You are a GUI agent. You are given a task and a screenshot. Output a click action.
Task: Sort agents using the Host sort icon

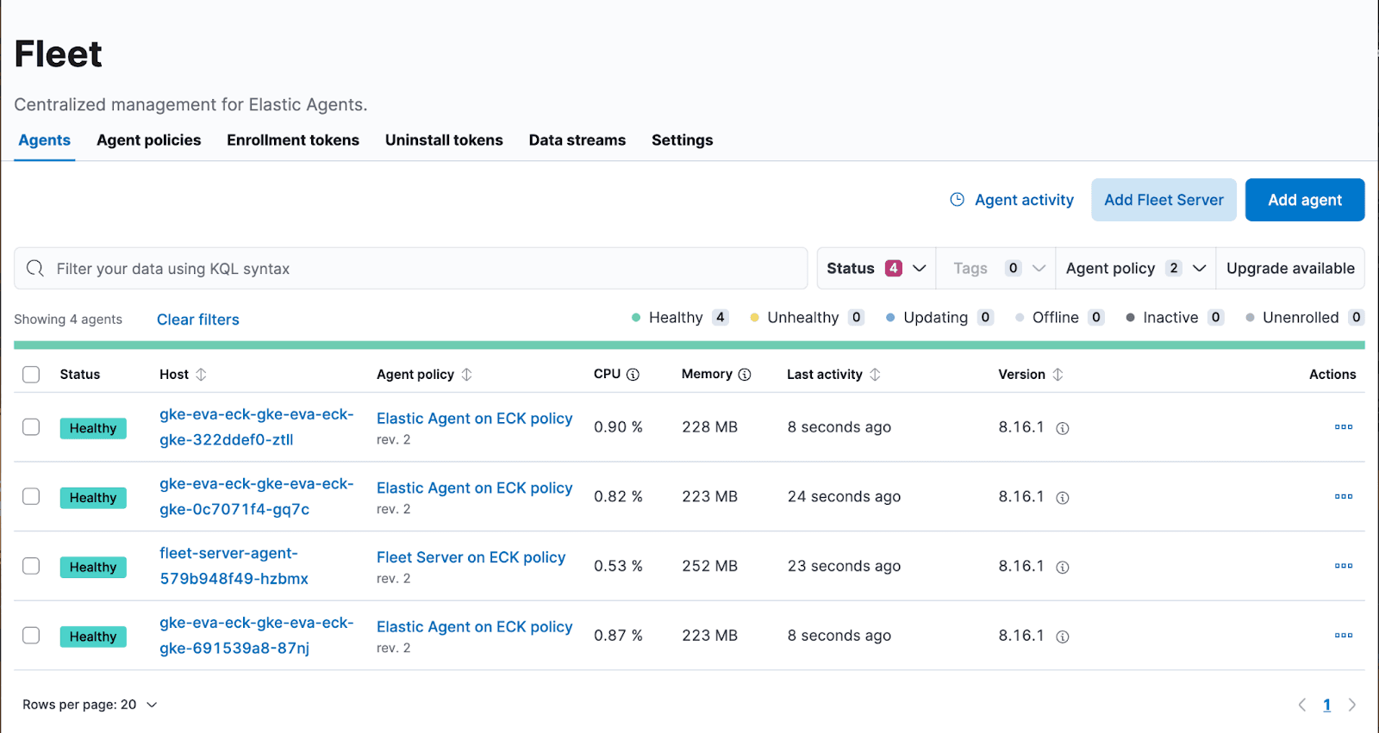[201, 375]
